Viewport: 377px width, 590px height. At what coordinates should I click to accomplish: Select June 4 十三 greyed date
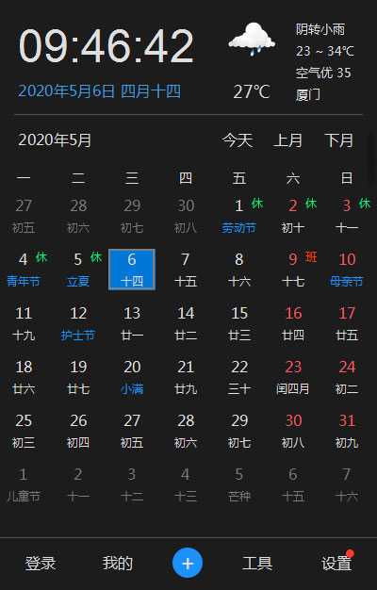coord(186,484)
